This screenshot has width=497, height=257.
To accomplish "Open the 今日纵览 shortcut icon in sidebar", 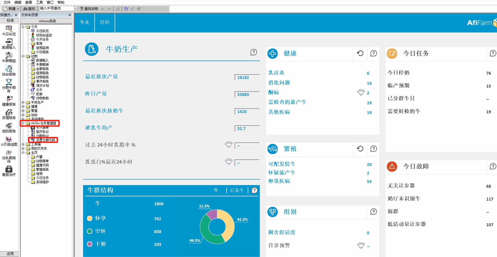I will (9, 29).
